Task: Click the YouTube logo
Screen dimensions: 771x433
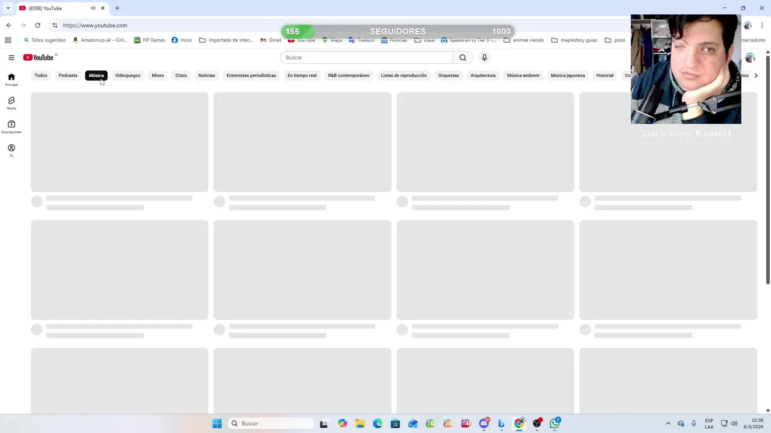Action: click(x=39, y=57)
